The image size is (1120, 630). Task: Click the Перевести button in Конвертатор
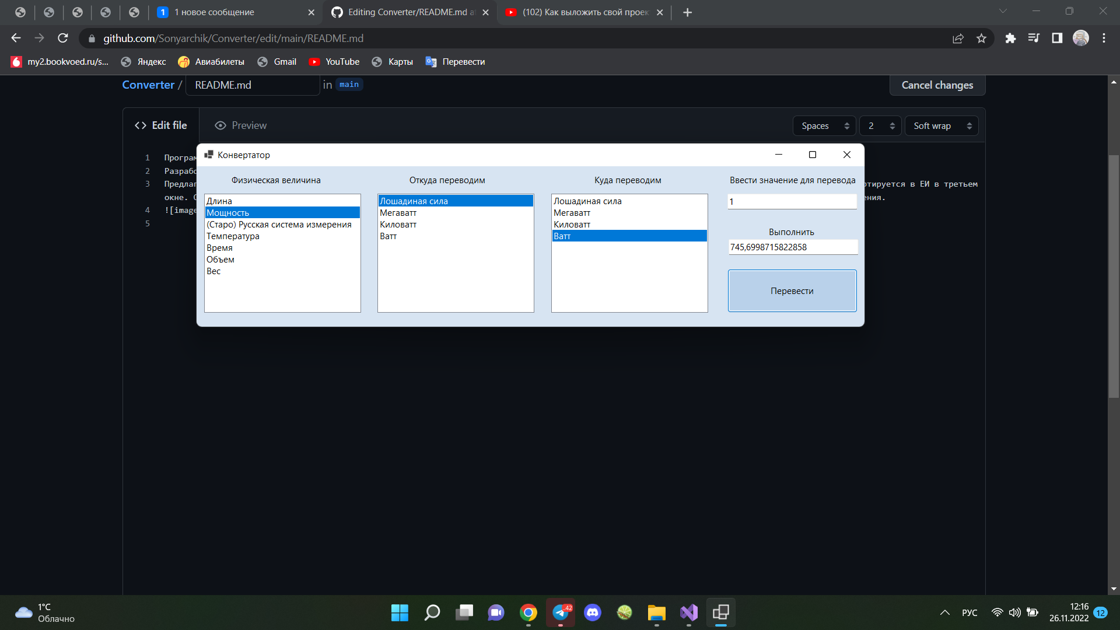click(x=792, y=290)
